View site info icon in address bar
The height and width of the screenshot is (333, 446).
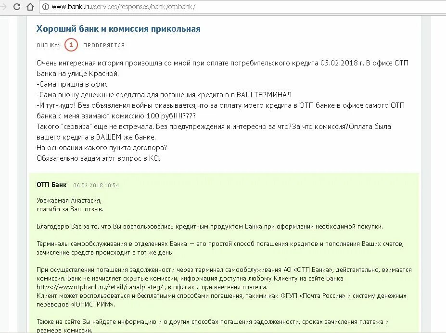pos(46,7)
